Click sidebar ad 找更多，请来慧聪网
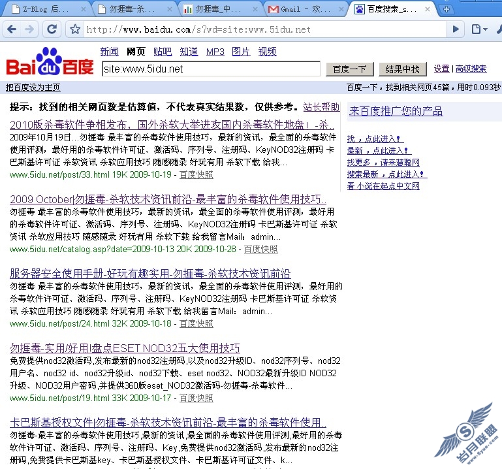The image size is (502, 469). click(383, 163)
